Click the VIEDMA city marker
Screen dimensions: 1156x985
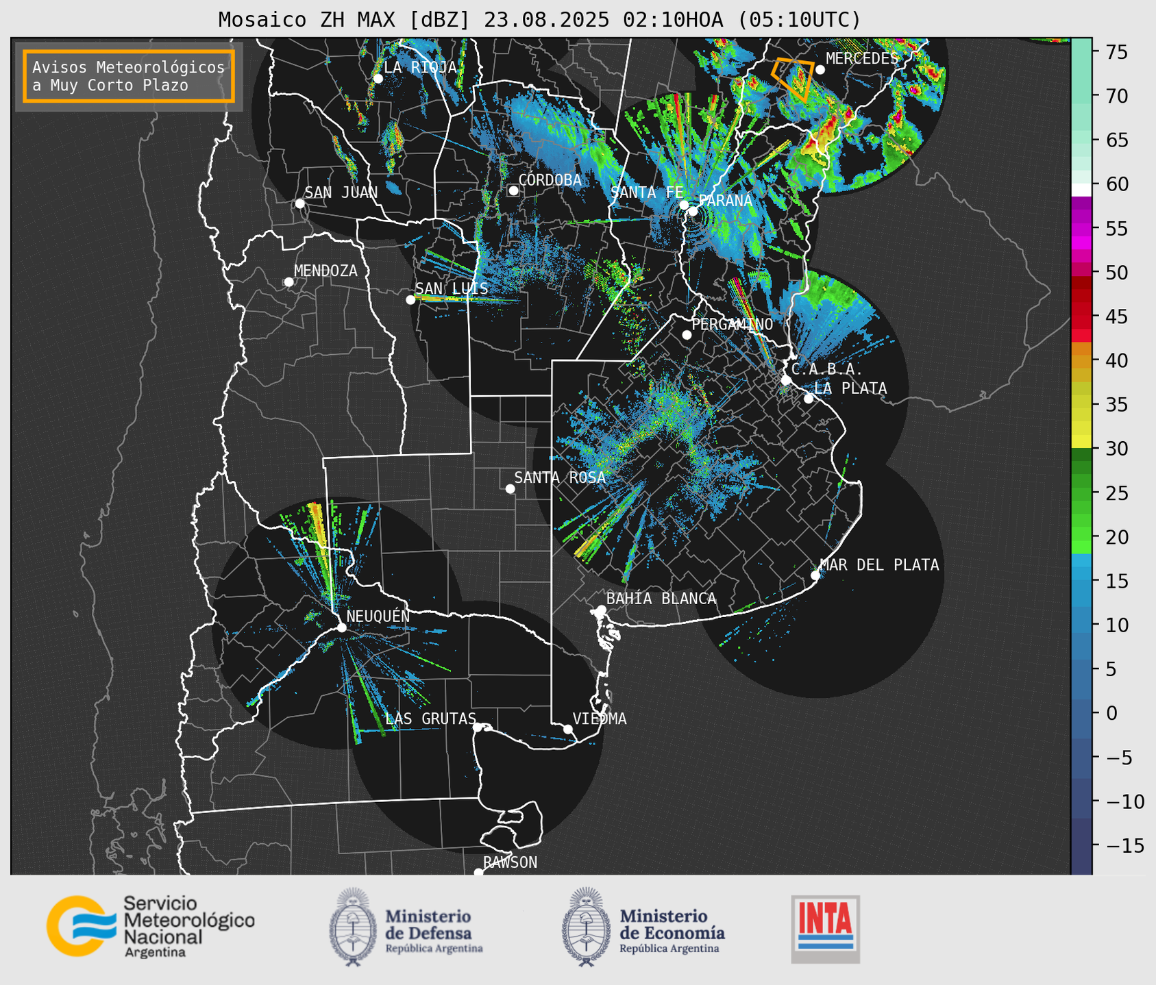pyautogui.click(x=568, y=729)
